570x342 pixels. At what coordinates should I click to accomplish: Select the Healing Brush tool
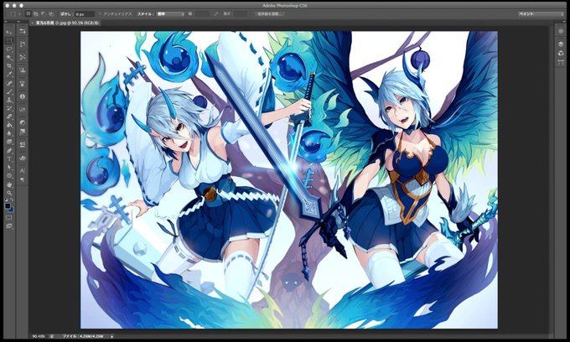9,83
